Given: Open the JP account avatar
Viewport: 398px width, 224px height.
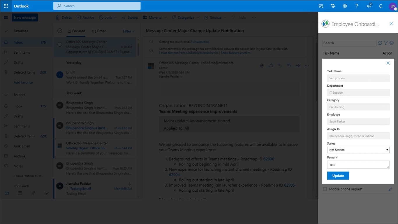Looking at the screenshot, I should (393, 6).
